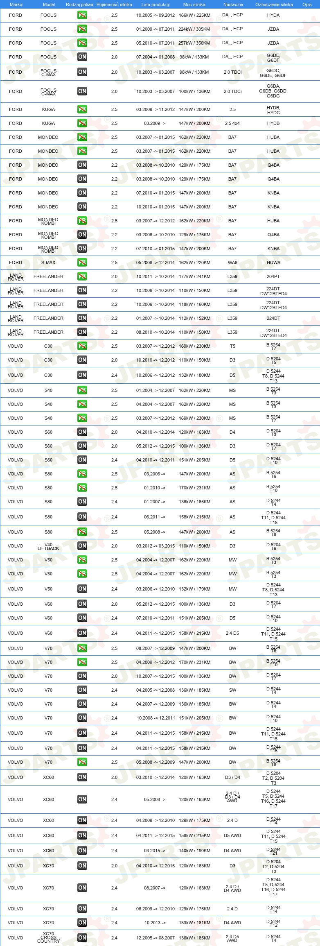The width and height of the screenshot is (320, 946).
Task: Click the PB icon in the Focus 257kW / 350KM row
Action: pyautogui.click(x=82, y=43)
